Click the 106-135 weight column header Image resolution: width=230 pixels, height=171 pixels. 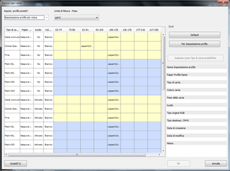[114, 30]
